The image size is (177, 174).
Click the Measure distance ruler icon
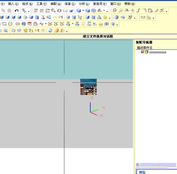click(x=143, y=17)
